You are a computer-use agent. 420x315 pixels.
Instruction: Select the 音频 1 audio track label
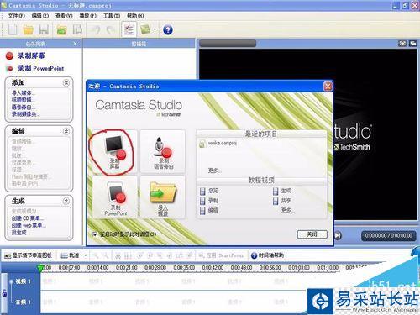23,302
